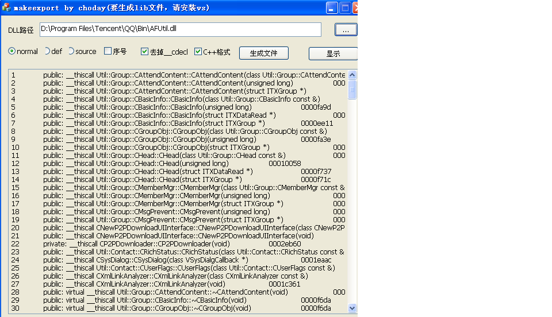Image resolution: width=552 pixels, height=317 pixels.
Task: Select row 19 CMsgPrevent(struct ITXGroup *)
Action: (178, 220)
